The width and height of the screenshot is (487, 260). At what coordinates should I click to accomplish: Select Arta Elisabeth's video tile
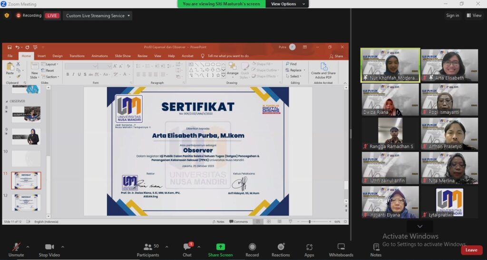pyautogui.click(x=449, y=65)
